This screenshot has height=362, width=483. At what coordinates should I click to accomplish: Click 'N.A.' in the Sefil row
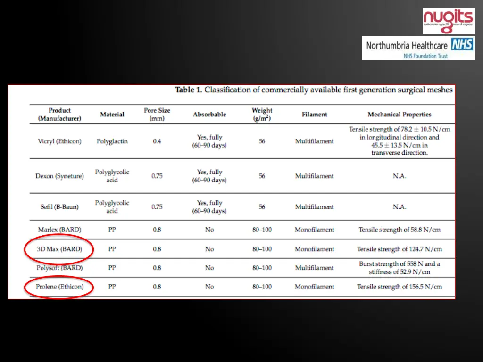400,206
